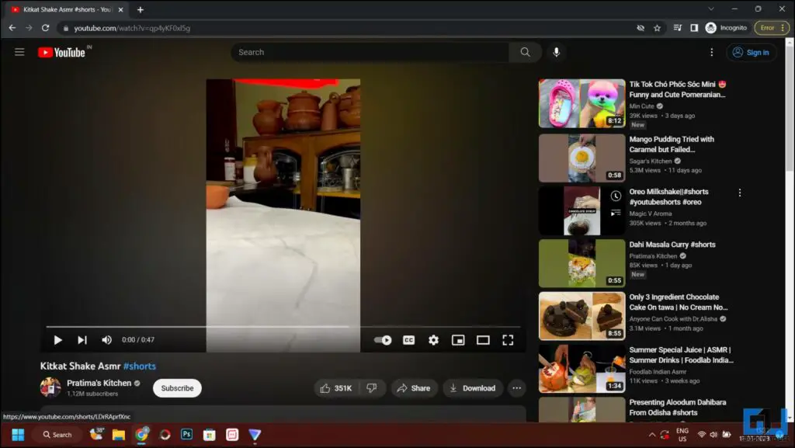
Task: Select the Kitkat Shake Asmr browser tab
Action: [x=62, y=10]
